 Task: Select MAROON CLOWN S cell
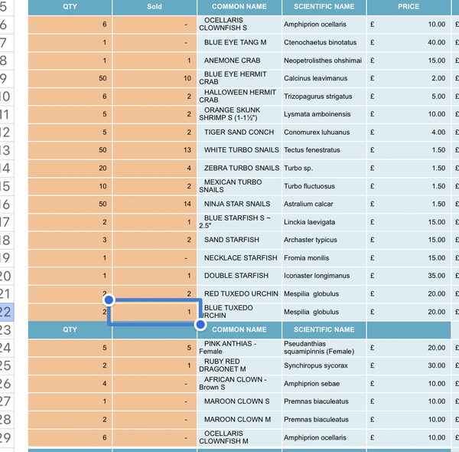(x=239, y=401)
